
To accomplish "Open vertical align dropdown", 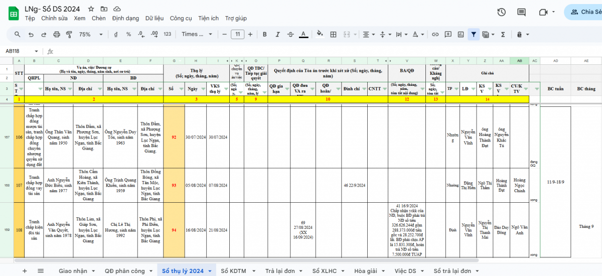I will click(385, 34).
